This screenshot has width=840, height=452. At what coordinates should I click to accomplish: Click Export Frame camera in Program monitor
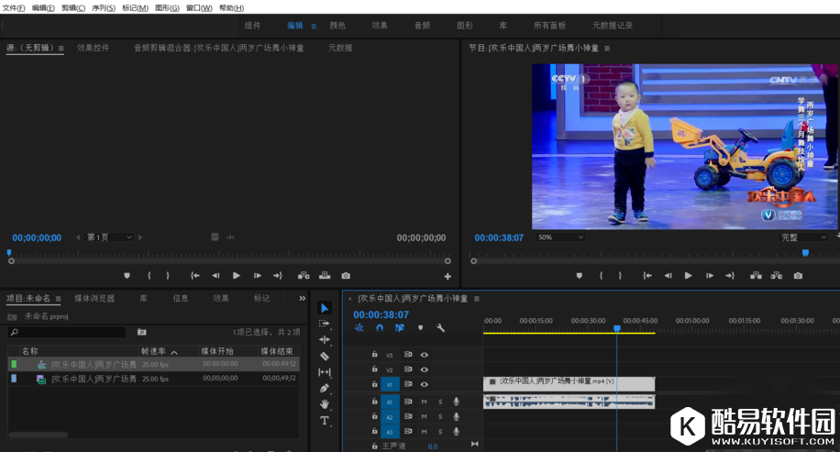(798, 276)
